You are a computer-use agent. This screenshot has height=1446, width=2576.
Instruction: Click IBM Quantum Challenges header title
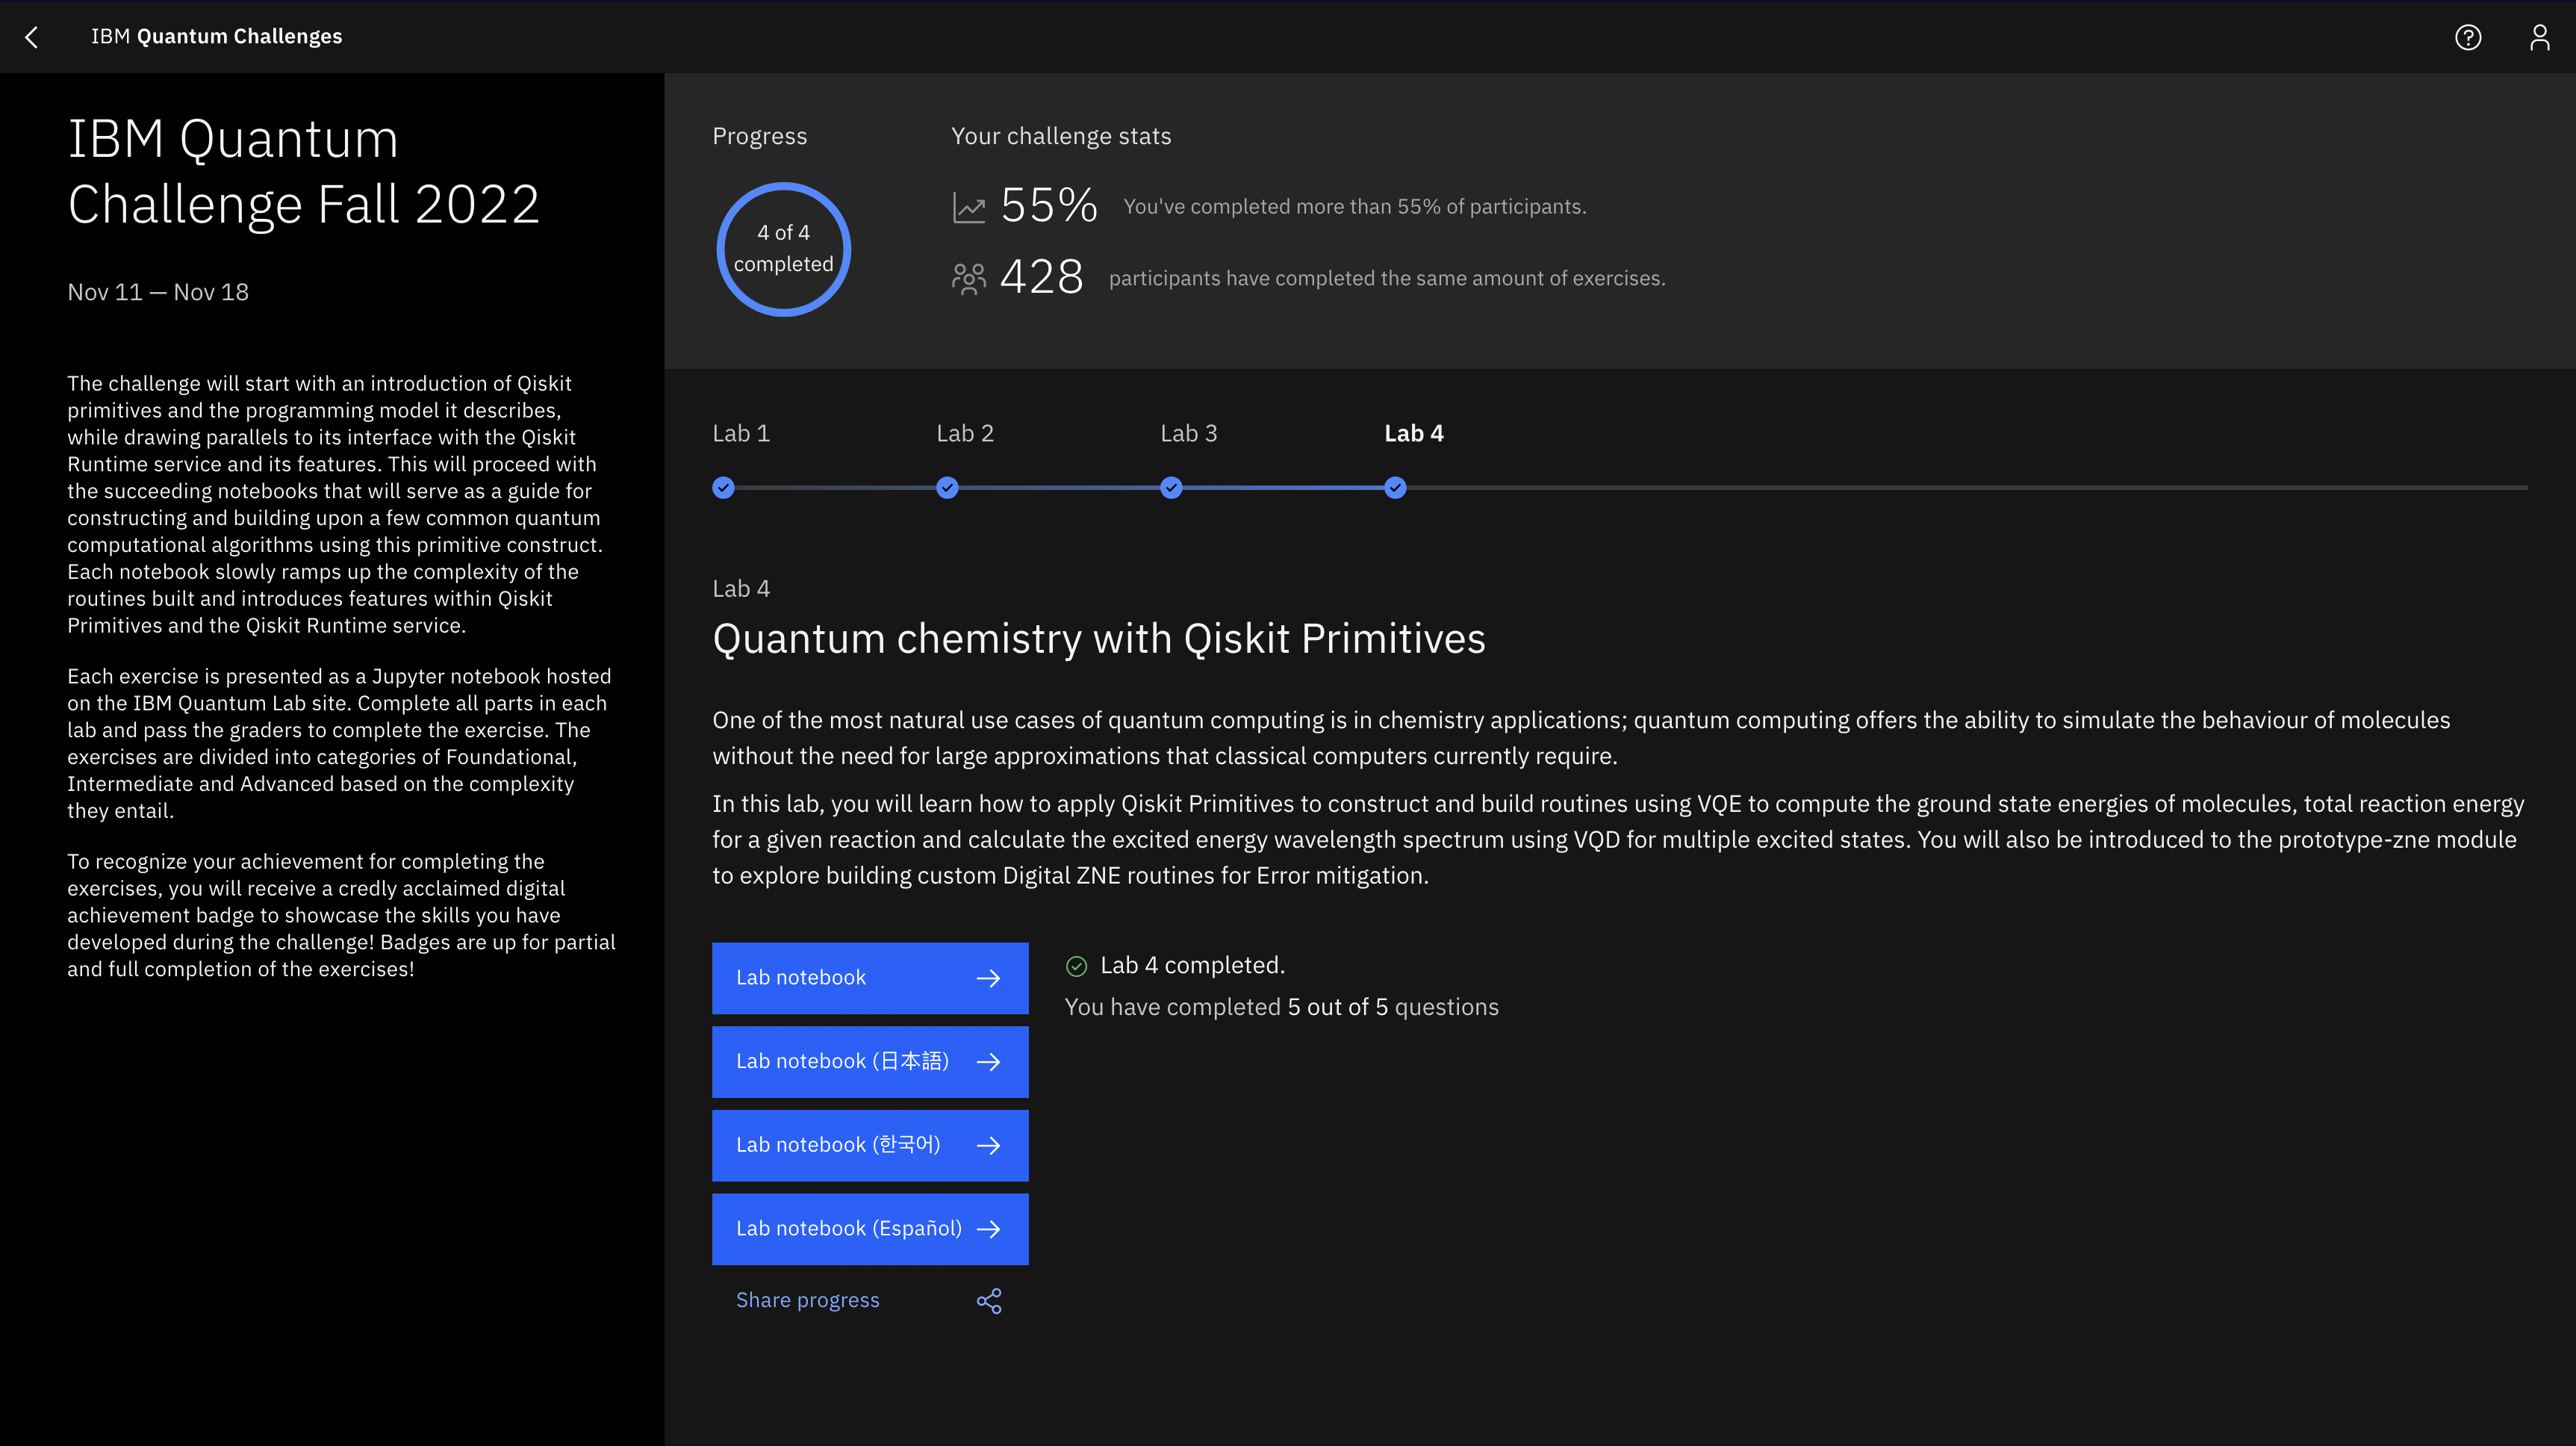[216, 36]
